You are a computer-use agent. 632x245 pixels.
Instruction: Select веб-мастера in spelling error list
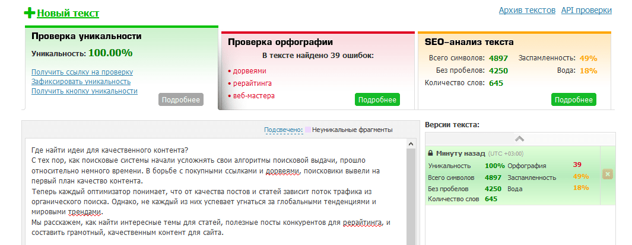253,95
